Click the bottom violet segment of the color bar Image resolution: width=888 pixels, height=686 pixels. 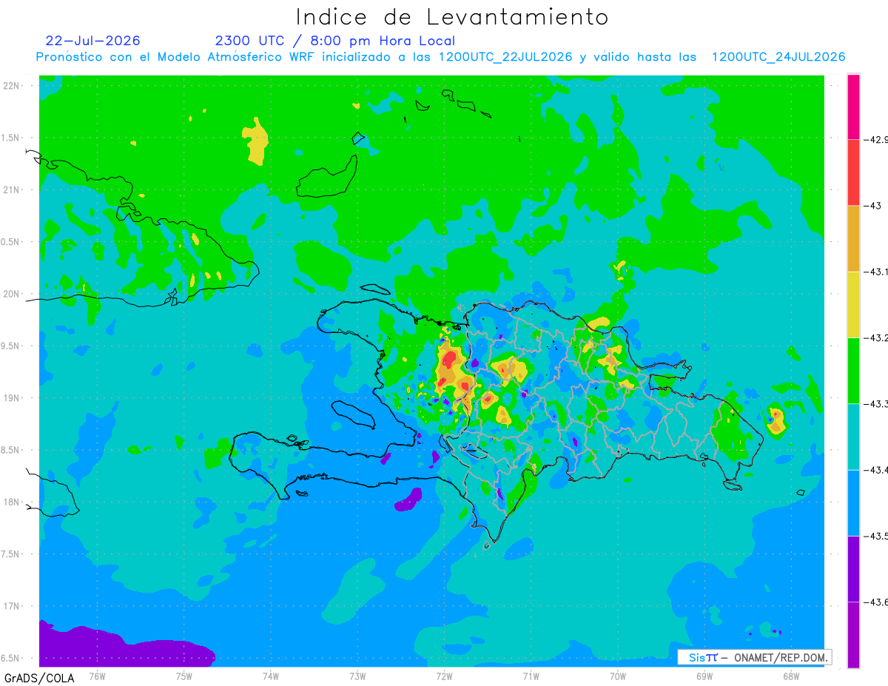[x=853, y=634]
